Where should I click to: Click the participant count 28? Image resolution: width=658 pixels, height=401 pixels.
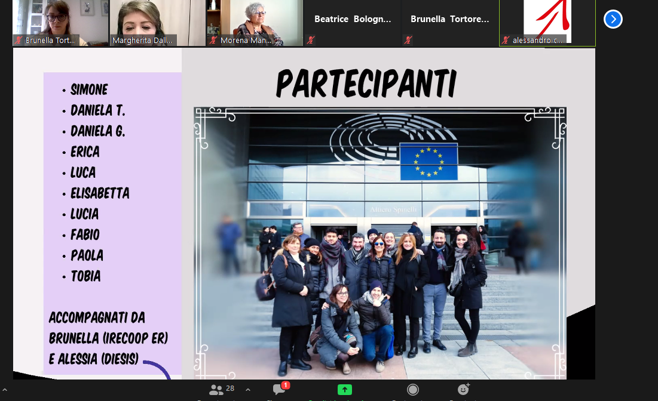tap(230, 388)
